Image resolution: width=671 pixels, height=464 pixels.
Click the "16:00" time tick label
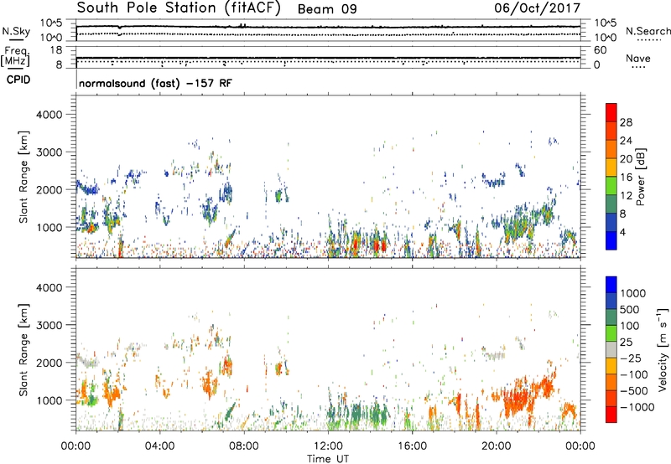412,446
